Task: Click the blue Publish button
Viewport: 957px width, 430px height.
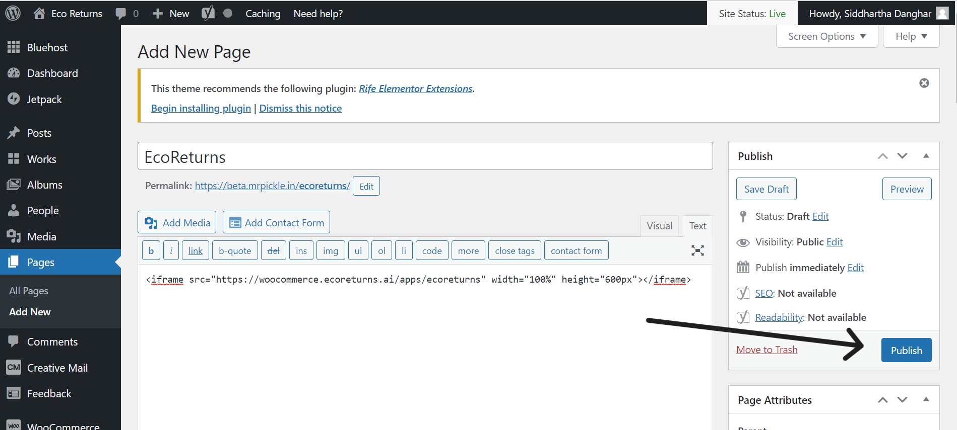Action: [906, 350]
